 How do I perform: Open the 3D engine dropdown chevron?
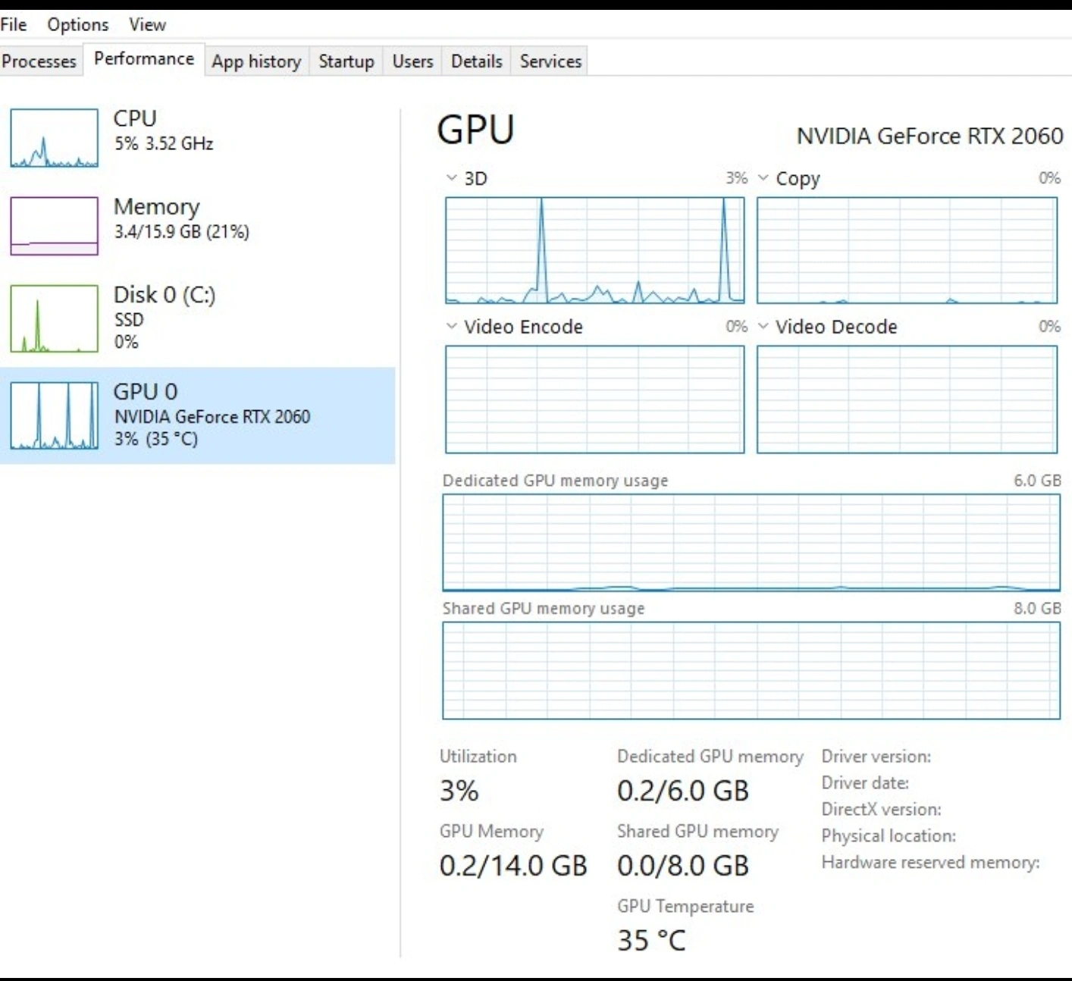click(452, 178)
